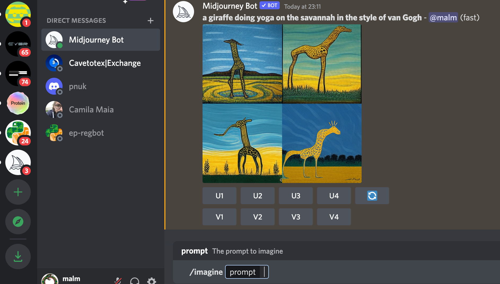Image resolution: width=500 pixels, height=284 pixels.
Task: Open the Protein server icon
Action: [x=18, y=103]
